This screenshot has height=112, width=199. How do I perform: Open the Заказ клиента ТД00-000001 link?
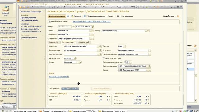(x=91, y=22)
